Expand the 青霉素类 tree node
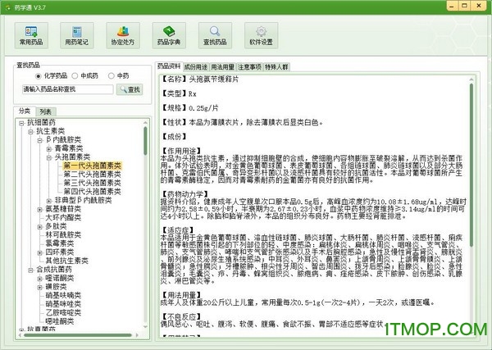Viewport: 492px width, 350px height. pyautogui.click(x=48, y=149)
